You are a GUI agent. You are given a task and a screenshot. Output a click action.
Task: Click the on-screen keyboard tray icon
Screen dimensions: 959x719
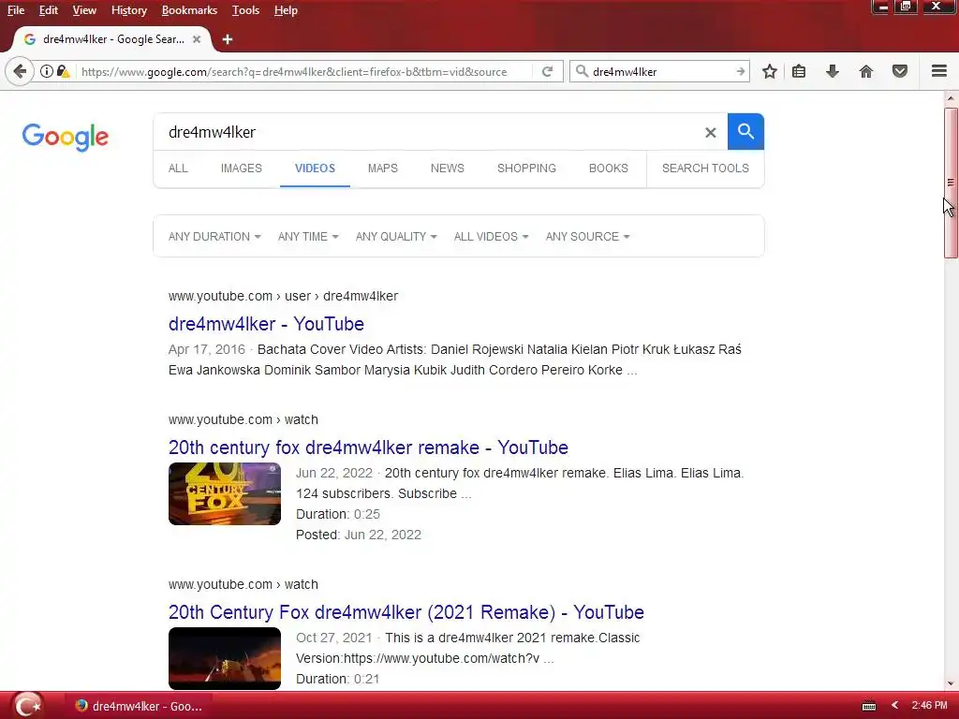click(x=868, y=706)
